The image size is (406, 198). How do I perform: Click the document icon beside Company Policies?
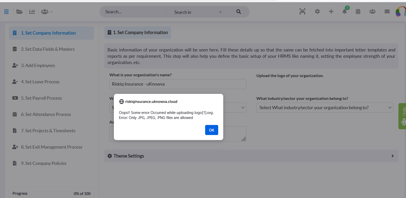tap(15, 163)
